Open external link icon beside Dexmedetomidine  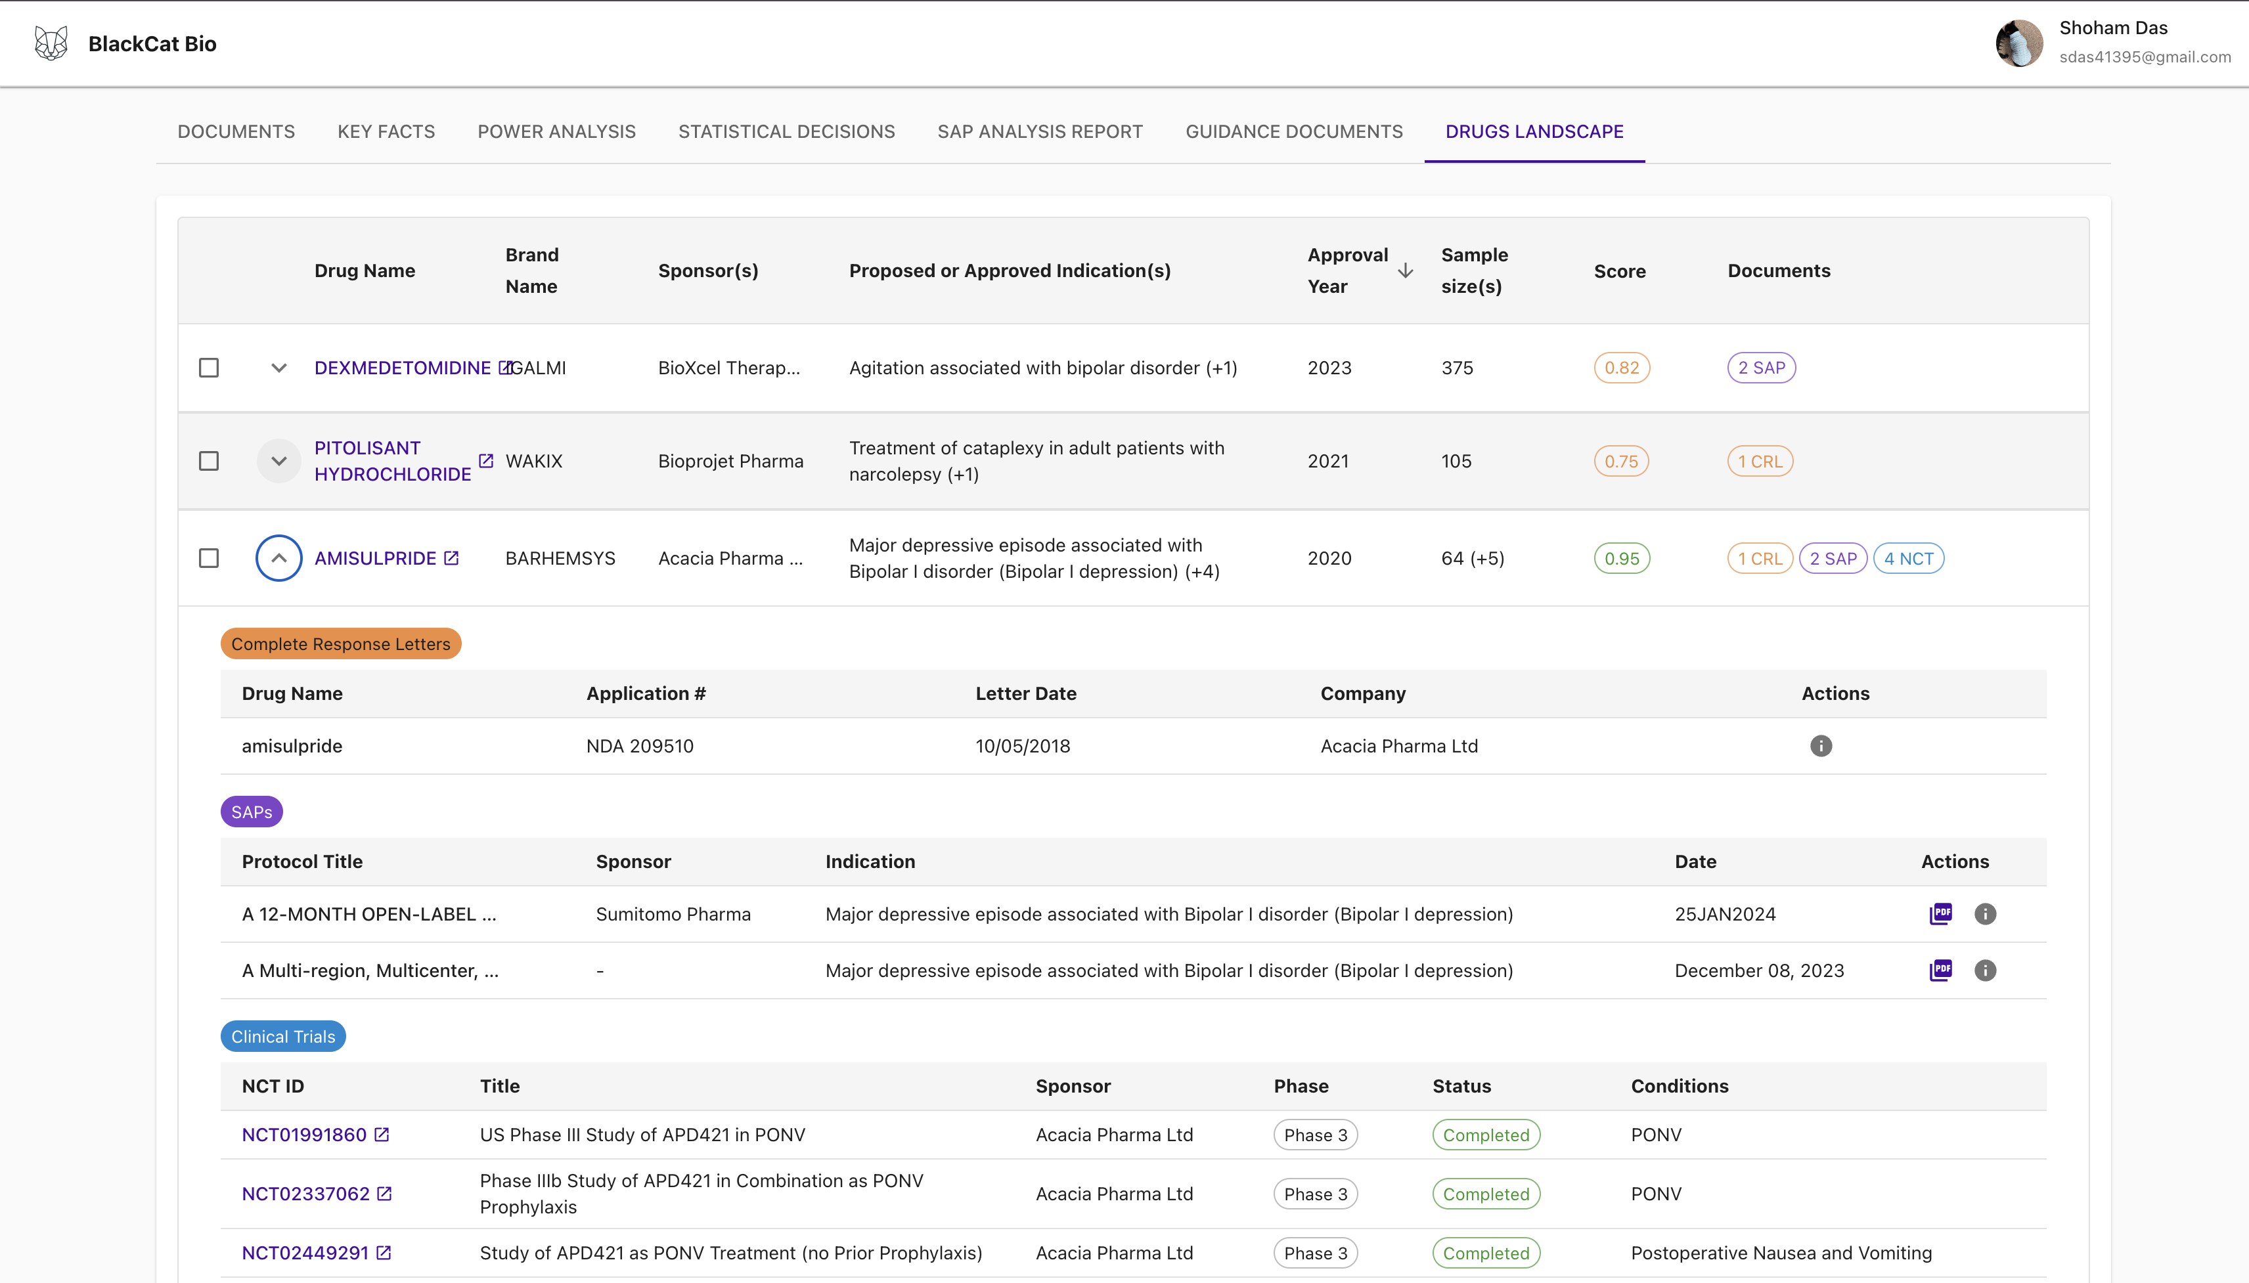(x=506, y=366)
